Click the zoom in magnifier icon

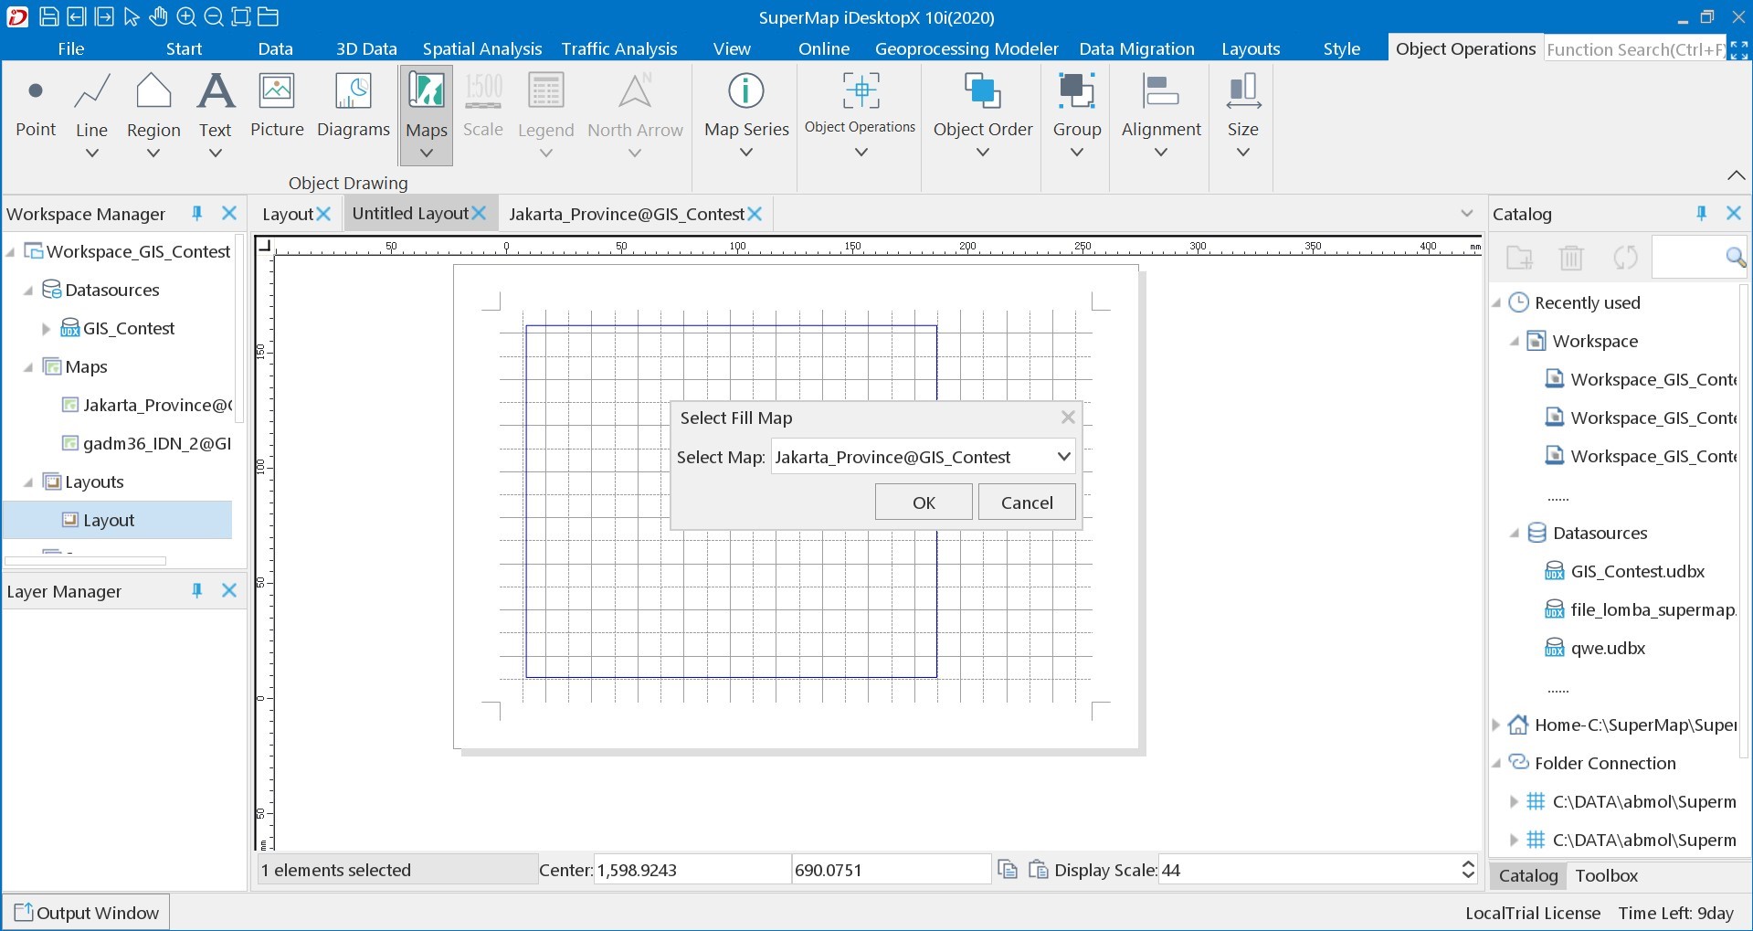coord(186,16)
